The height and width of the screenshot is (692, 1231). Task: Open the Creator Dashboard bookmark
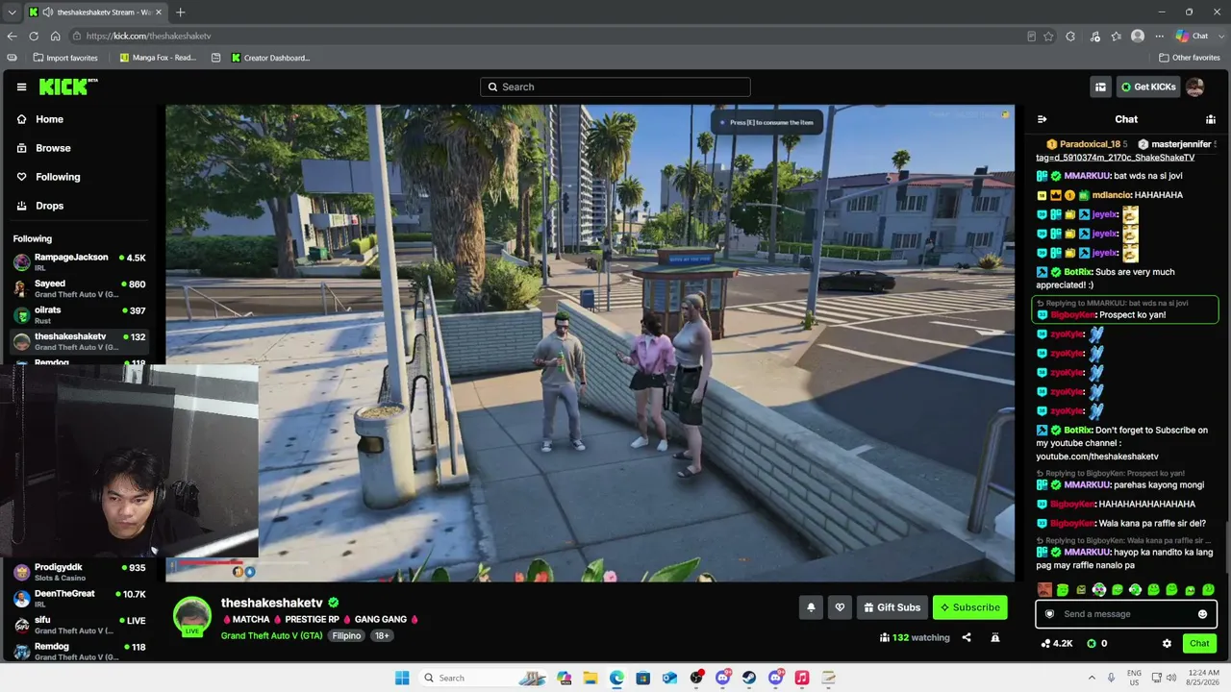coord(270,58)
